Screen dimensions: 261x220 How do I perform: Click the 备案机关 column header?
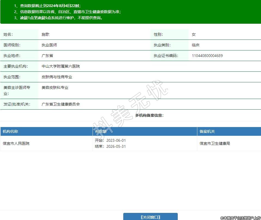[207, 131]
